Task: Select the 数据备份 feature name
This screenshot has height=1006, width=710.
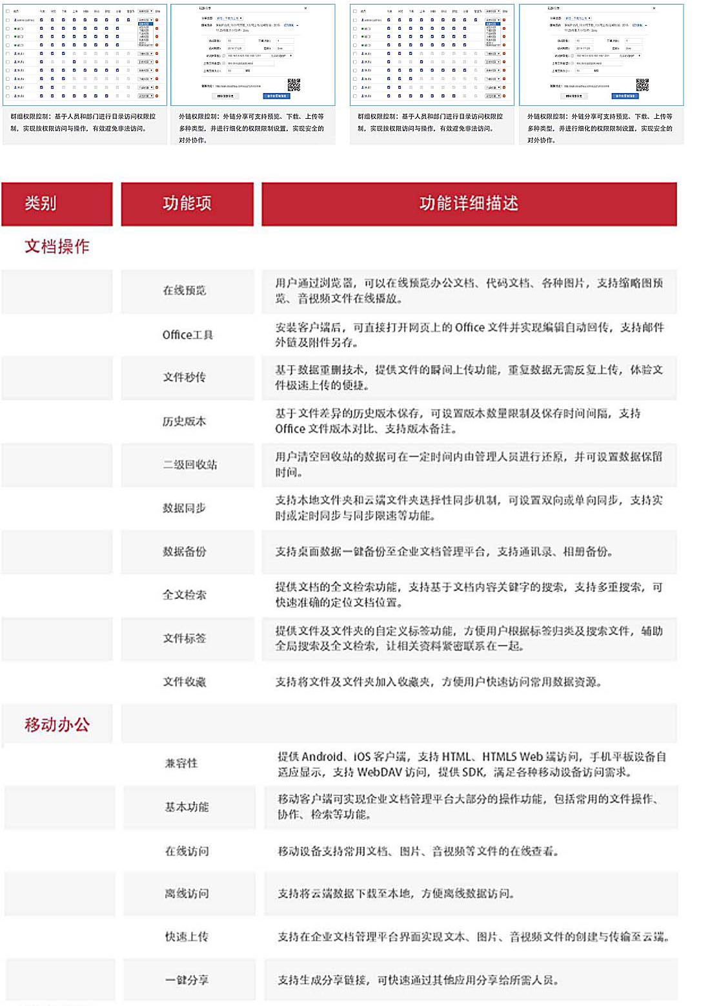Action: point(185,552)
